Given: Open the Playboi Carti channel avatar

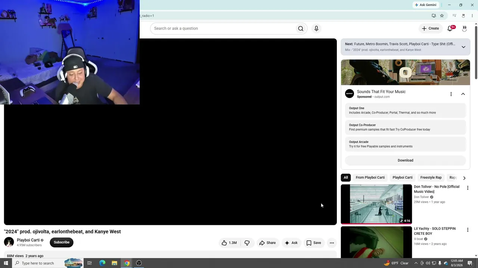Looking at the screenshot, I should click(x=9, y=242).
